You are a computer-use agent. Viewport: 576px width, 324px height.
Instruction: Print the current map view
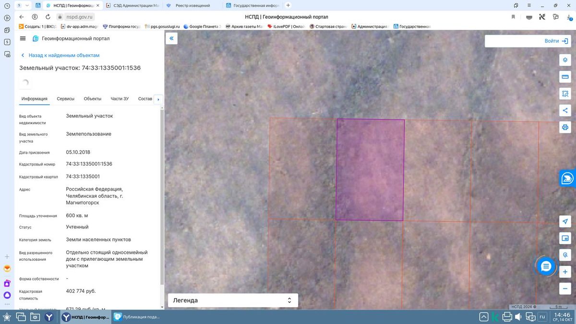click(x=565, y=127)
